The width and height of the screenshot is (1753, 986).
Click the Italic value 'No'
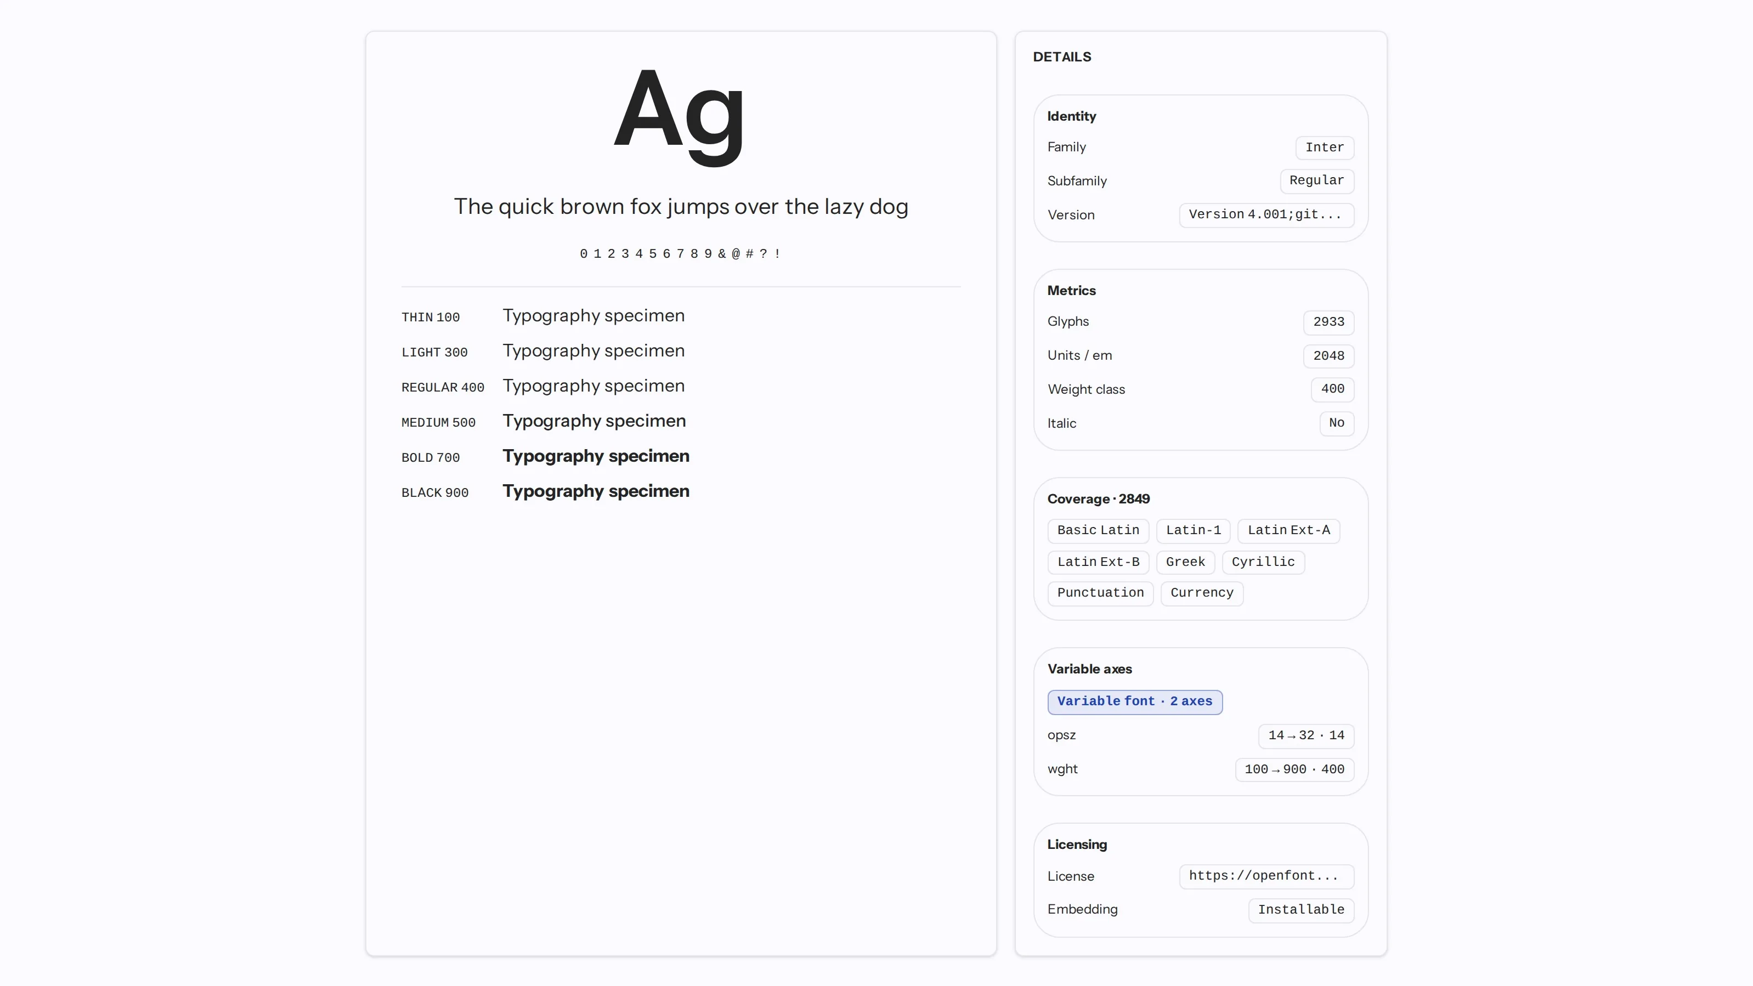1337,423
